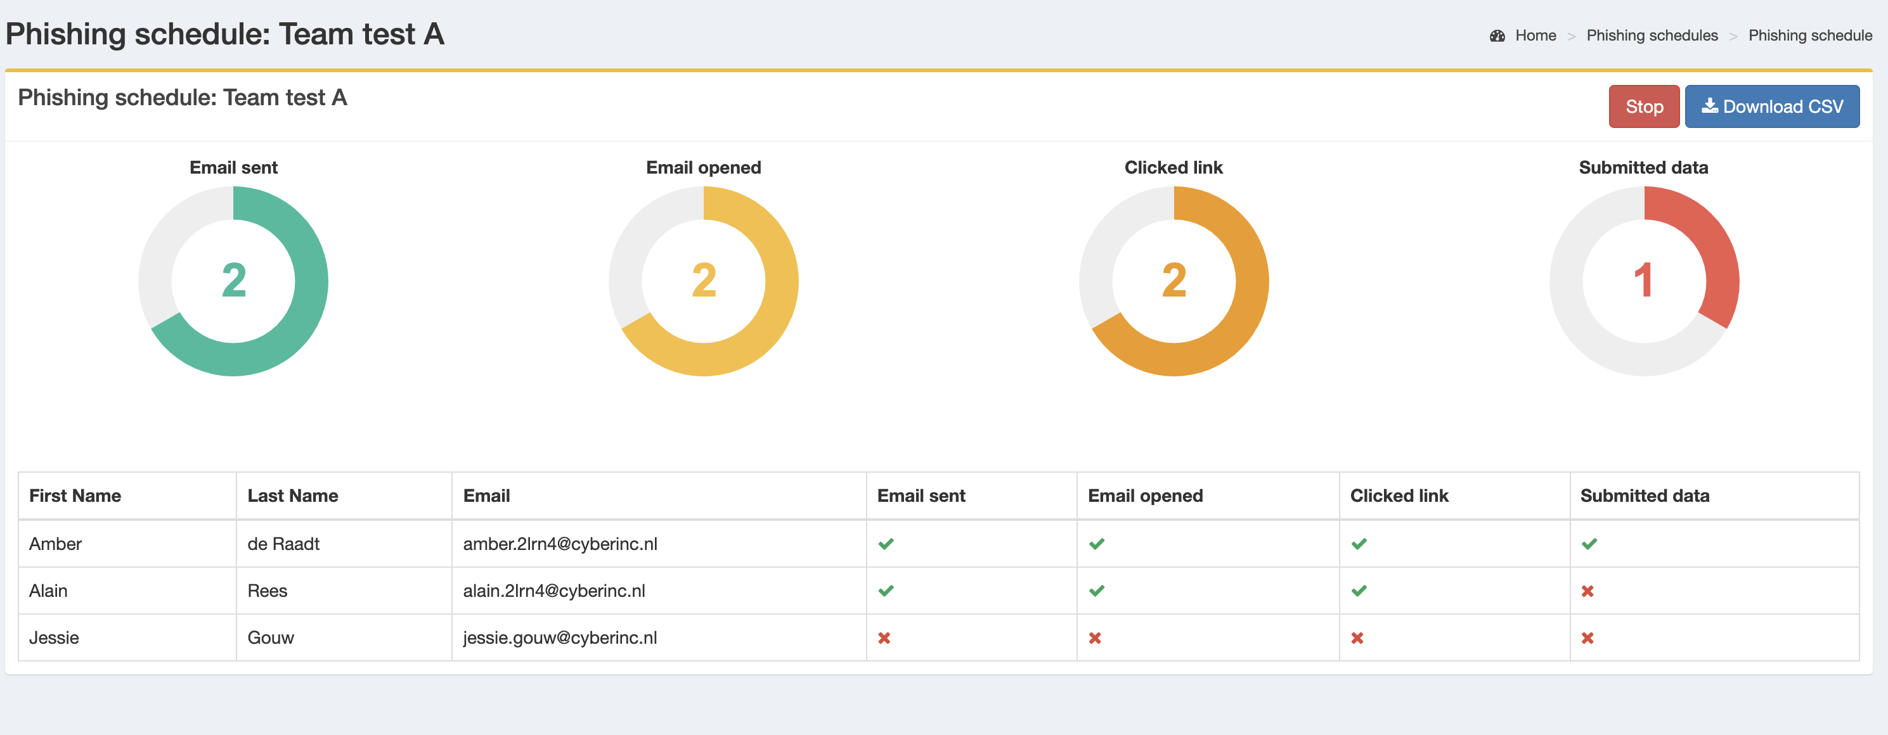Image resolution: width=1888 pixels, height=735 pixels.
Task: Click Amber's Submitted data checkmark icon
Action: click(x=1587, y=544)
